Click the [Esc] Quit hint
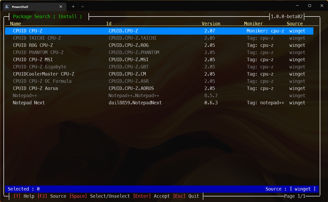Viewport: 328px width, 202px height. click(x=186, y=196)
